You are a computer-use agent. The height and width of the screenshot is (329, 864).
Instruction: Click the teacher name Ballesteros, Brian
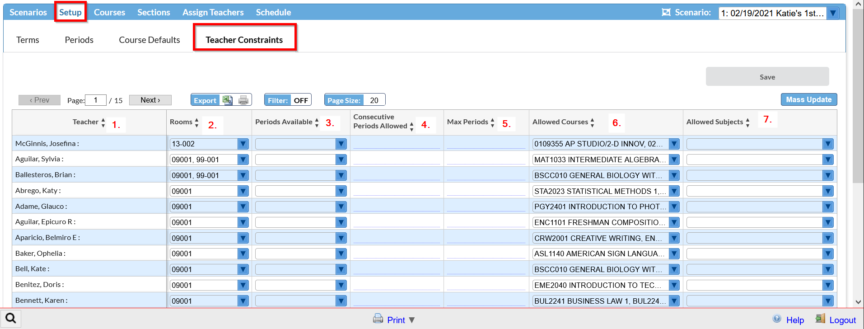(x=45, y=175)
